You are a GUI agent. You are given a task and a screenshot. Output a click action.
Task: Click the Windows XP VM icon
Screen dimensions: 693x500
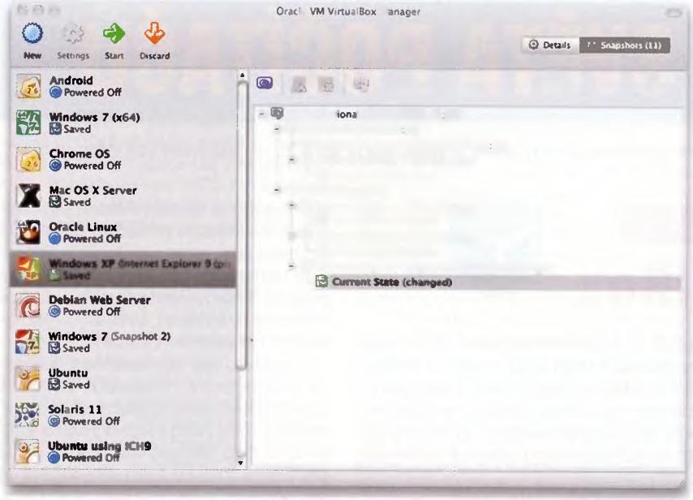coord(28,269)
